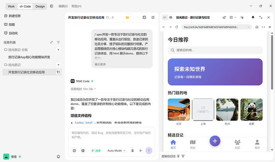This screenshot has height=162, width=275.
Task: Open the task list filter icon
Action: click(59, 42)
